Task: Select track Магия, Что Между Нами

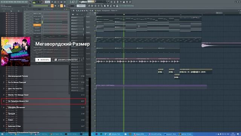Action: (x=18, y=95)
